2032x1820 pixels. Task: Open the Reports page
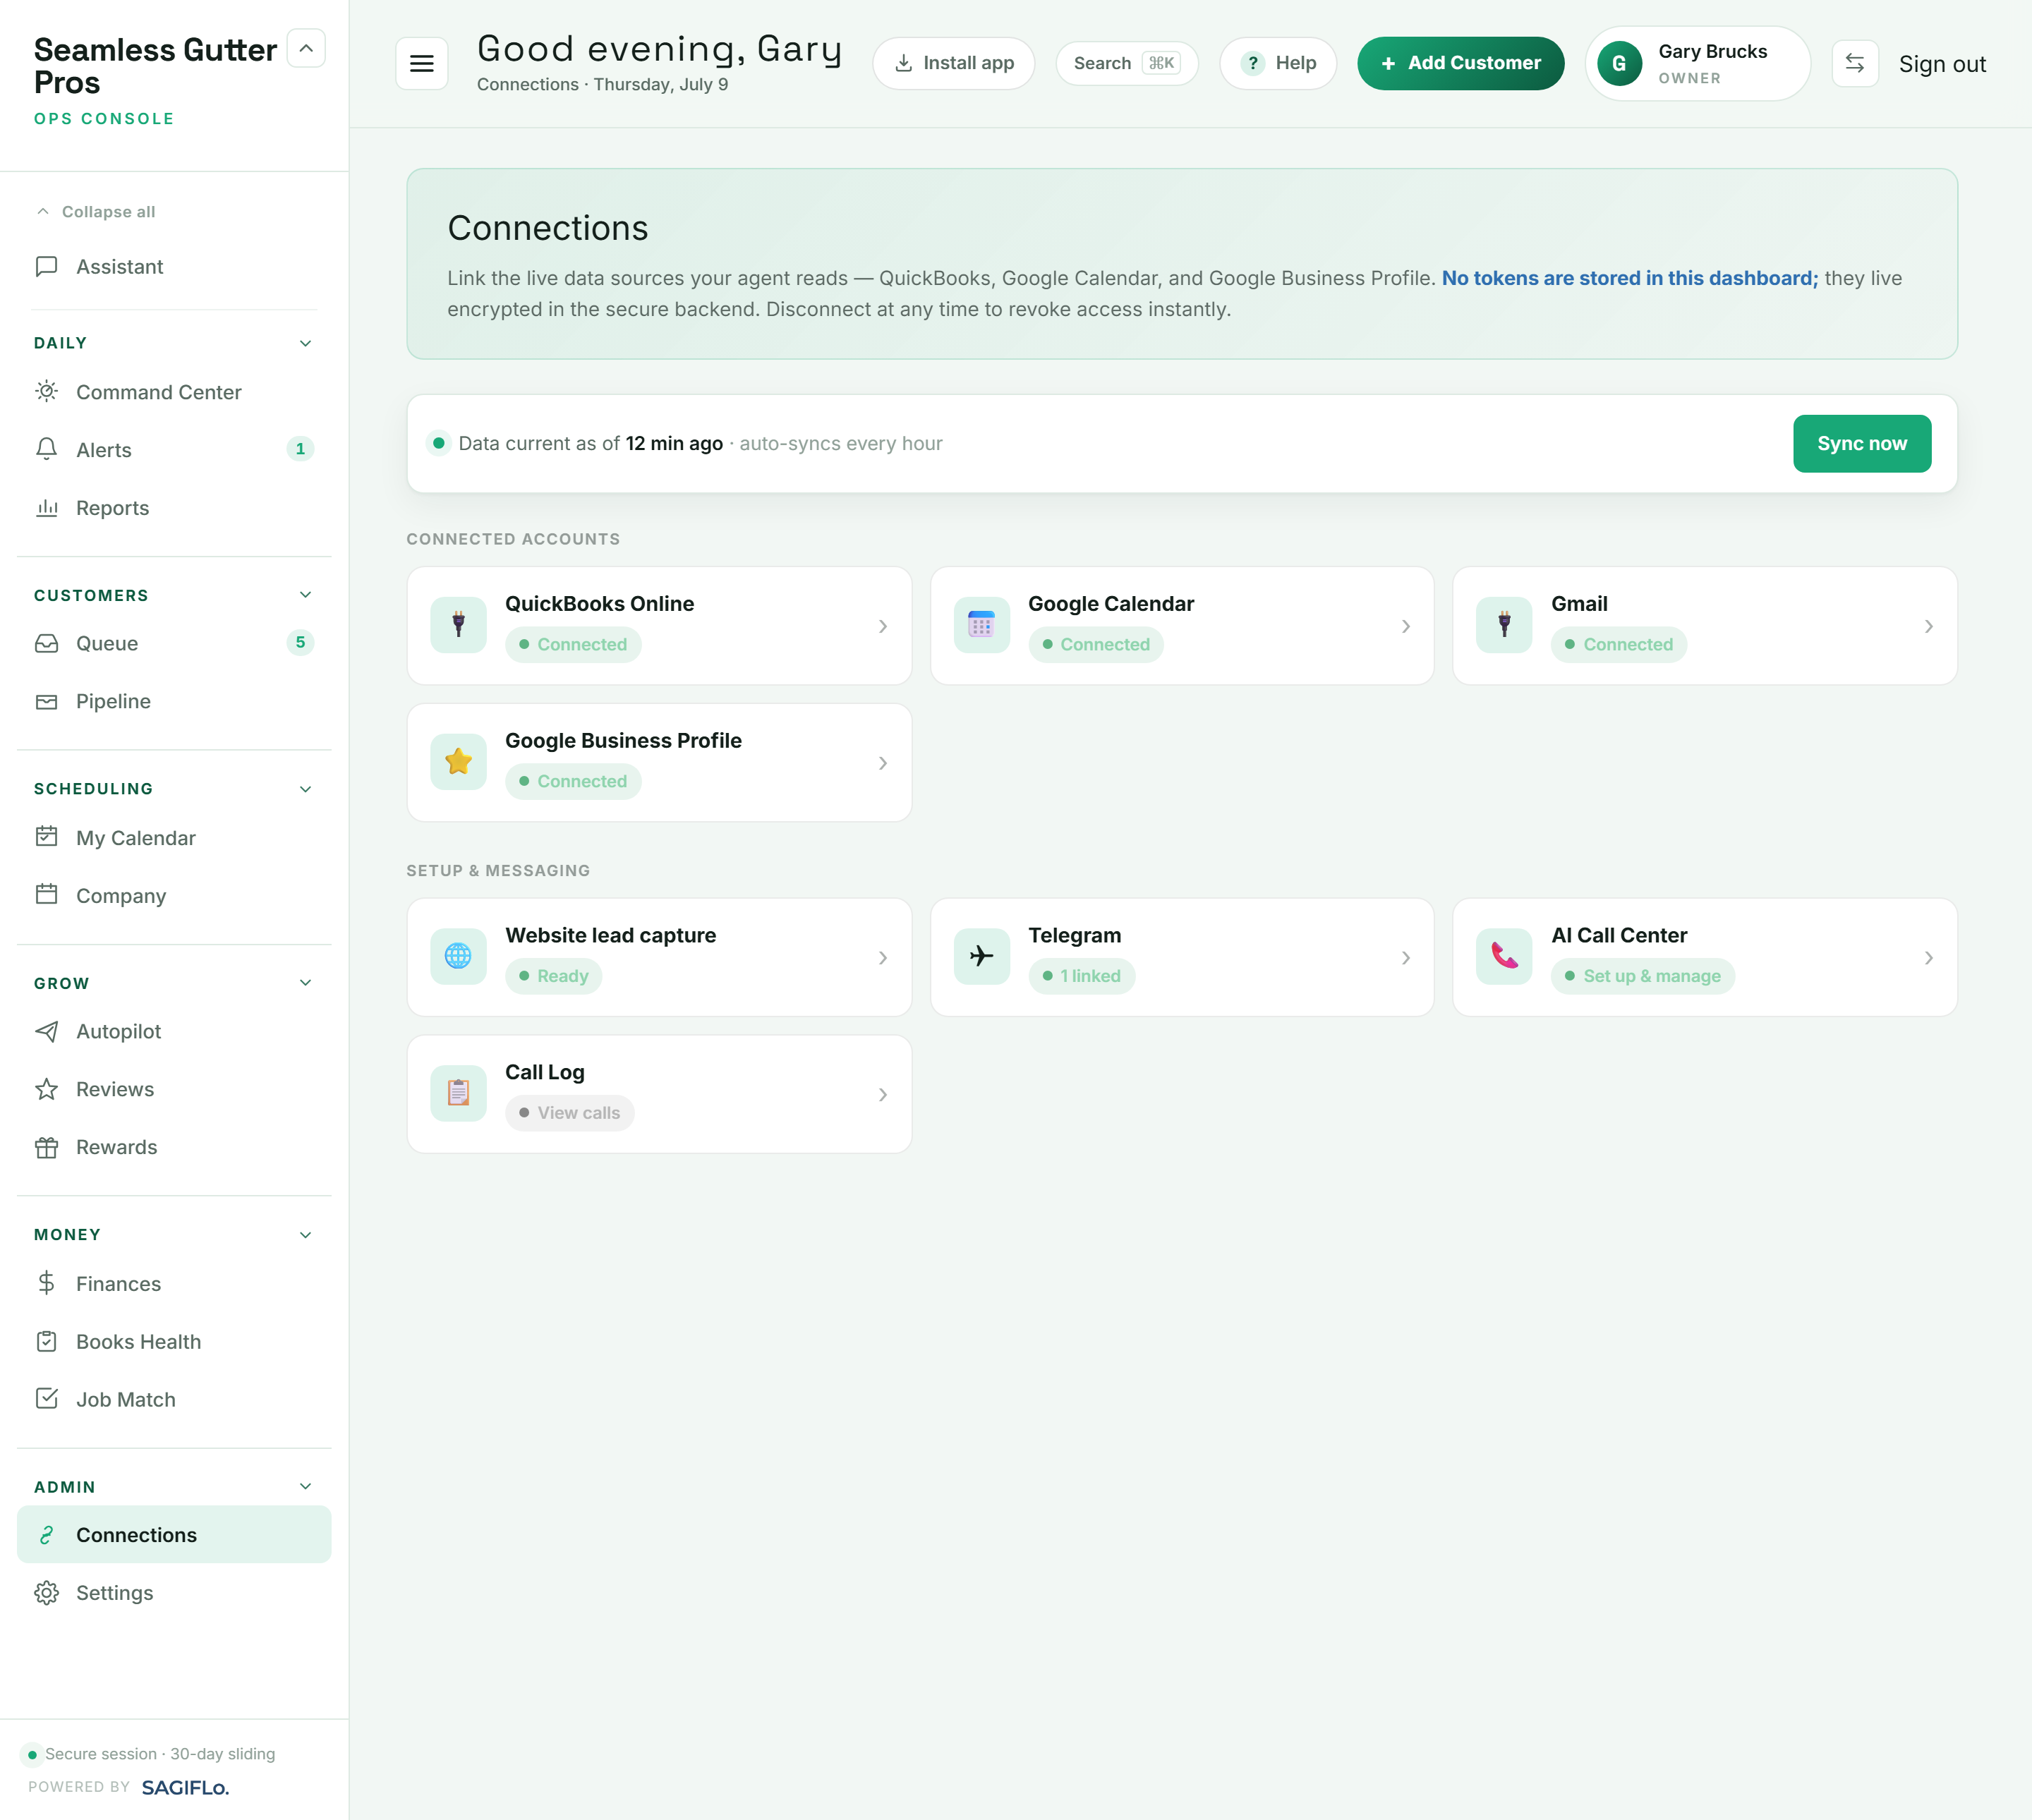174,507
